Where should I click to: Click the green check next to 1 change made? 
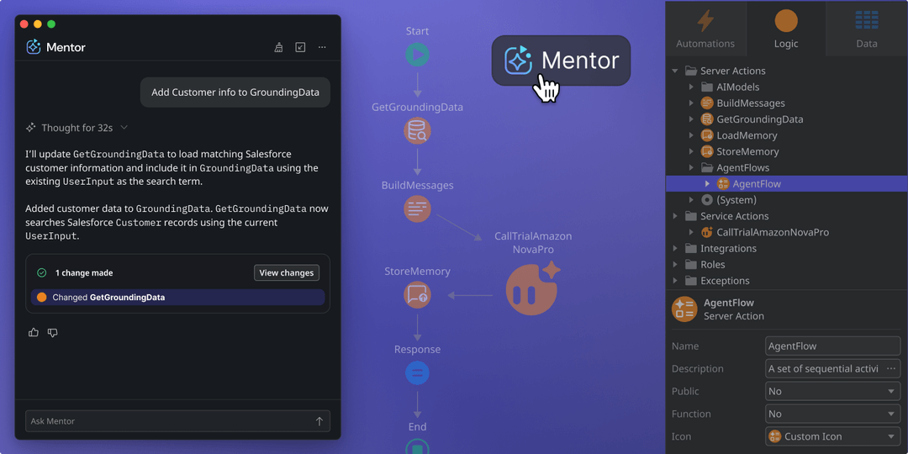[x=42, y=272]
